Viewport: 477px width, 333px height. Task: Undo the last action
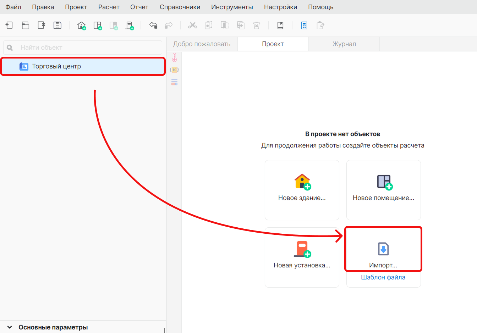coord(153,25)
